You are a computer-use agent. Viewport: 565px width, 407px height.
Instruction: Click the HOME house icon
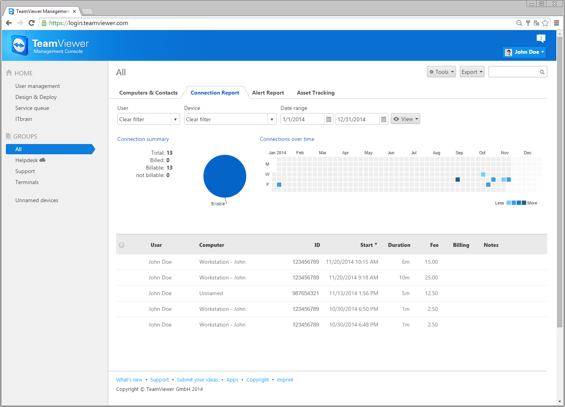pos(9,73)
